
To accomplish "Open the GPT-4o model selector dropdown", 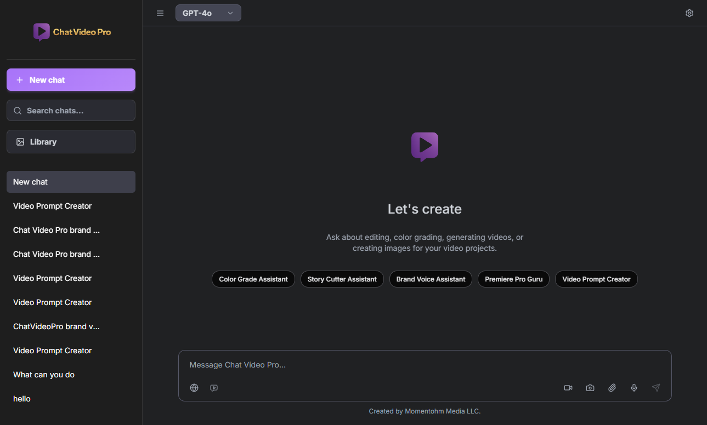I will 208,13.
